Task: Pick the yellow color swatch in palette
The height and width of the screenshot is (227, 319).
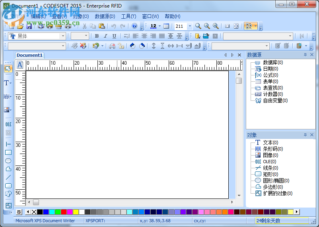Action: pyautogui.click(x=76, y=212)
